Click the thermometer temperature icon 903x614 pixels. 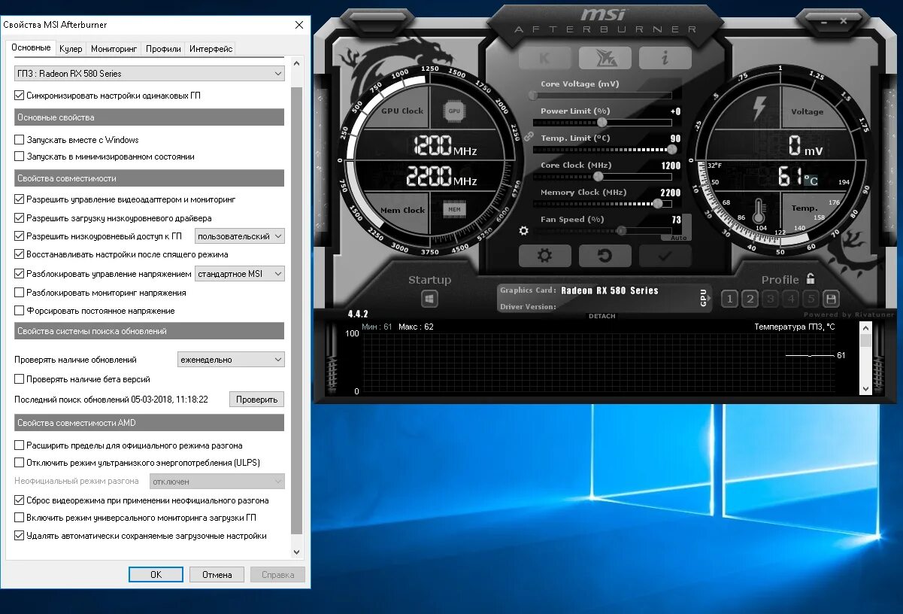[x=759, y=211]
